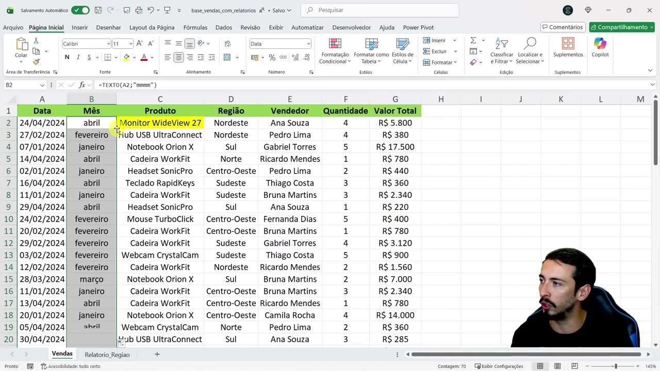Toggle italic (I) formatting
Viewport: 660px width, 371px height.
[x=78, y=57]
